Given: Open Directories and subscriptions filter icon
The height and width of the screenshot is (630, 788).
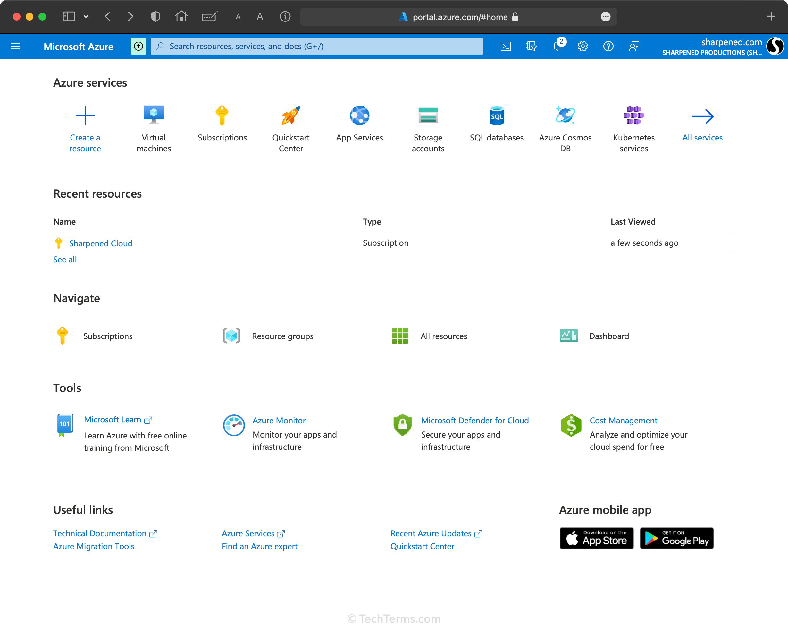Looking at the screenshot, I should (531, 47).
